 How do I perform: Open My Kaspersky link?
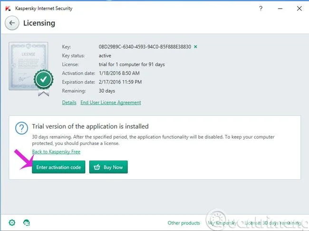pos(222,223)
